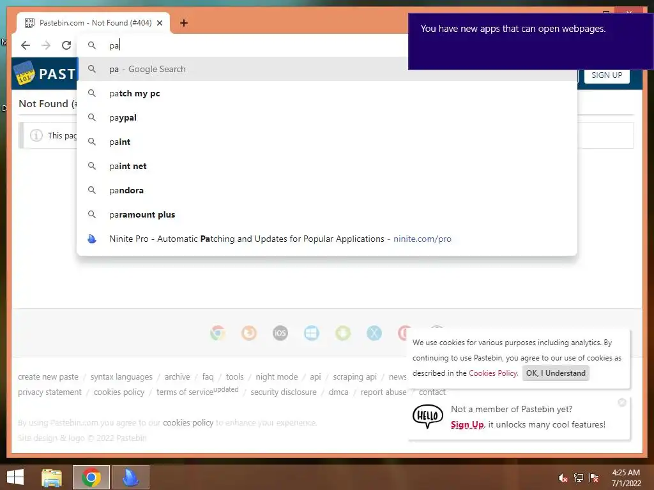Open 'api' footer link
The image size is (654, 490).
pyautogui.click(x=316, y=376)
